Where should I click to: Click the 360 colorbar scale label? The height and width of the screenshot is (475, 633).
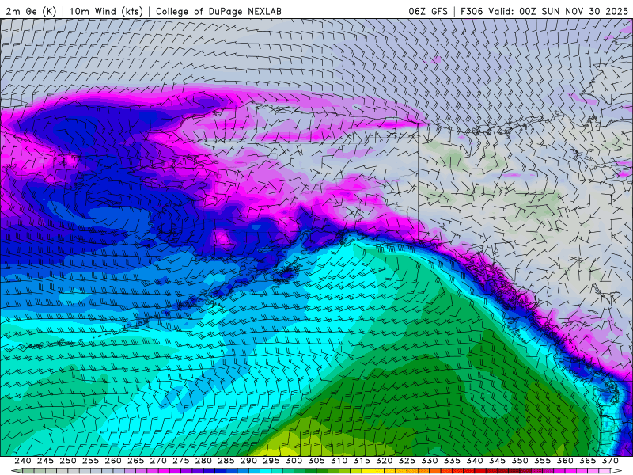pyautogui.click(x=565, y=461)
